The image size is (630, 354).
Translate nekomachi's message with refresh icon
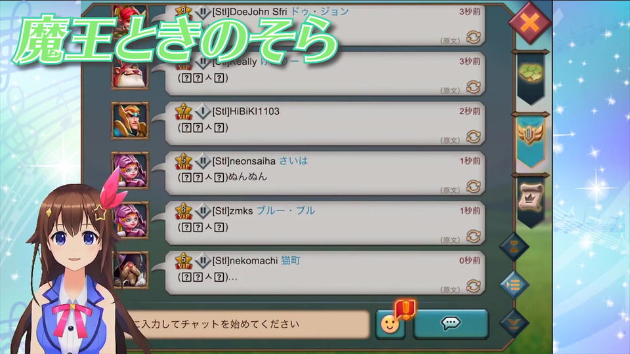click(x=473, y=286)
